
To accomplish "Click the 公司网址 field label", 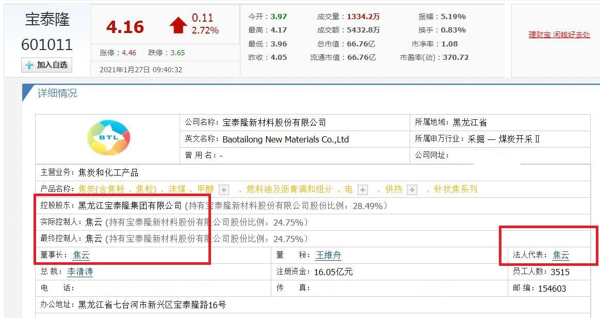I will tap(432, 155).
